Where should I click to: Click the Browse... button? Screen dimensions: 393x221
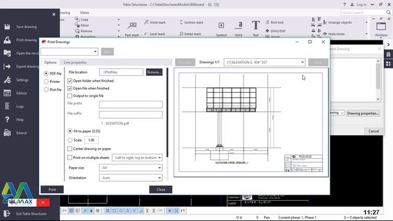pyautogui.click(x=154, y=72)
